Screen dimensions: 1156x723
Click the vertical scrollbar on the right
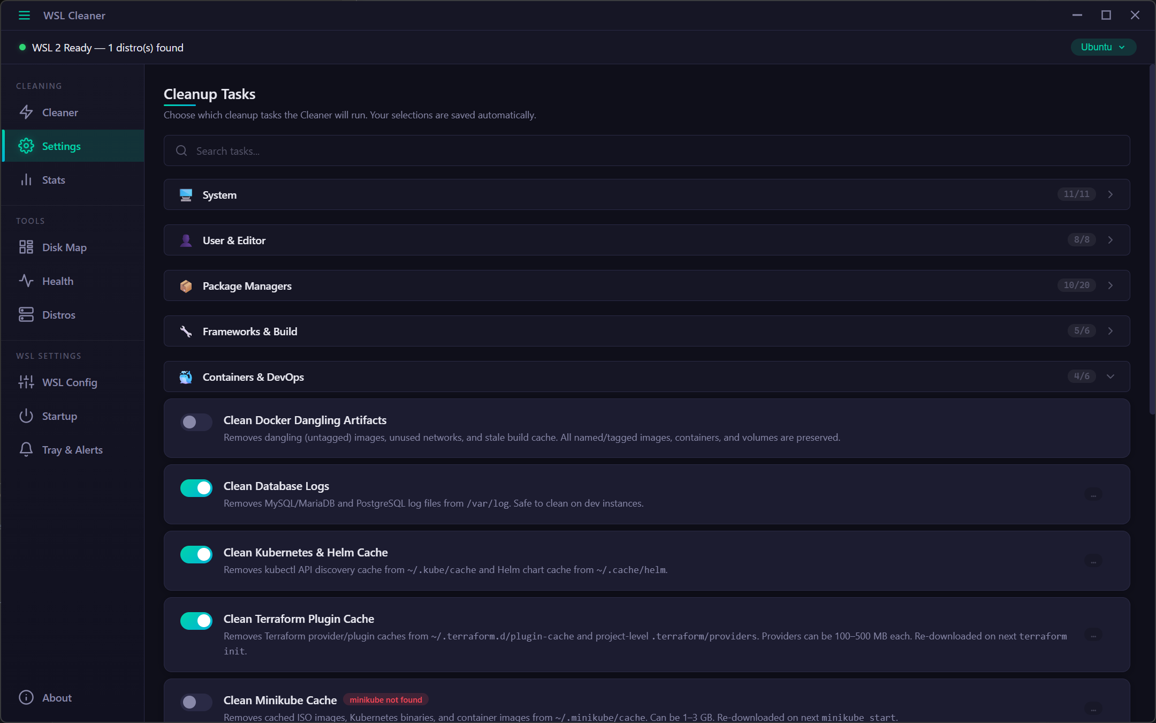(1152, 239)
